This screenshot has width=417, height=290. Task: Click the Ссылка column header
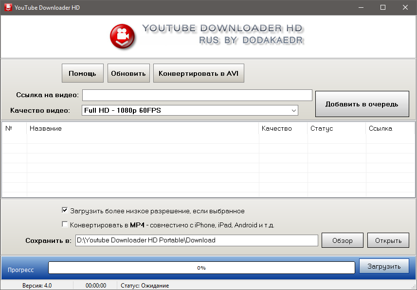tap(389, 128)
